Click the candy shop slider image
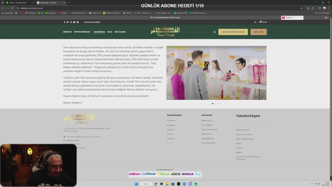The width and height of the screenshot is (332, 187). point(216,73)
